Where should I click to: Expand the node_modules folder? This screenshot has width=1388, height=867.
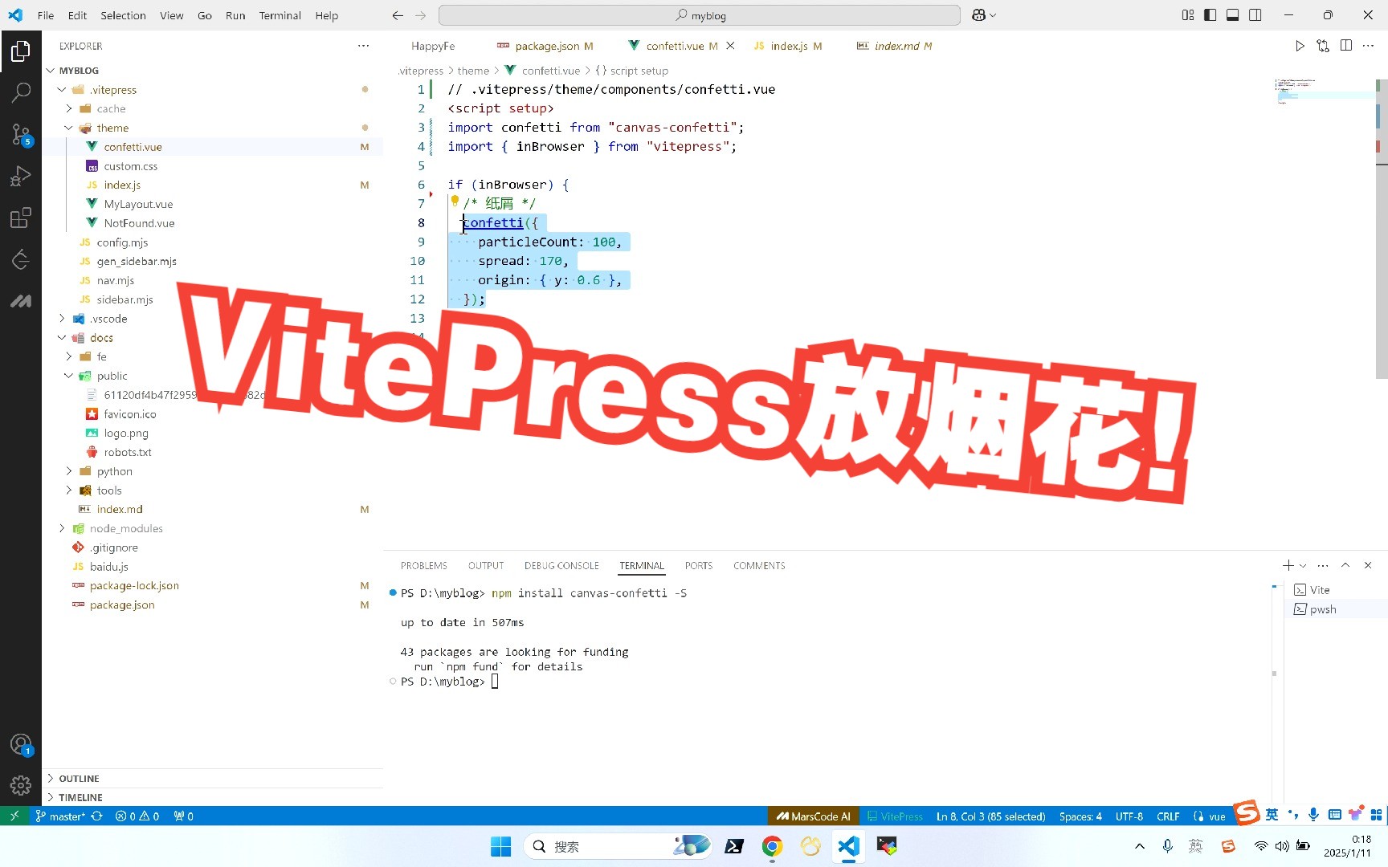(x=62, y=528)
